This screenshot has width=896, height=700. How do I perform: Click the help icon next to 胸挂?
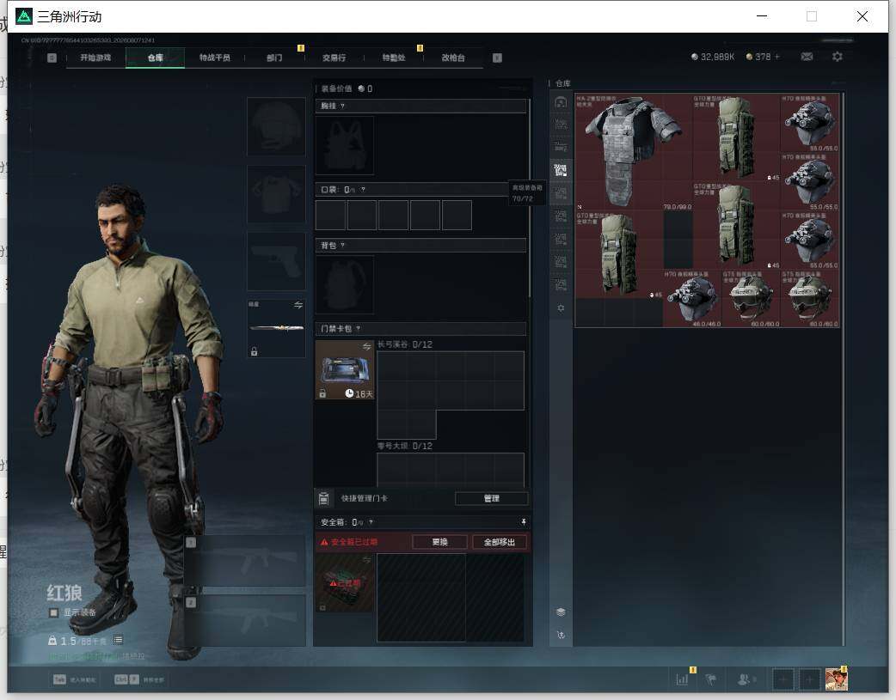pyautogui.click(x=342, y=107)
